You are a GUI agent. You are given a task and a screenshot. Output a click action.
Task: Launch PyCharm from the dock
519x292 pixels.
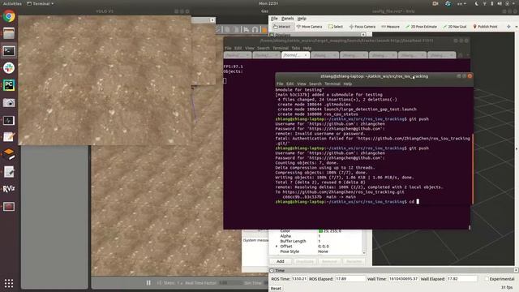pos(9,85)
